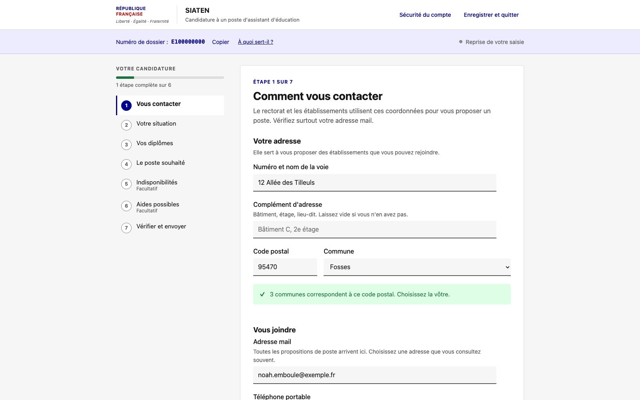
Task: Click the step 4 number circle
Action: coord(126,164)
